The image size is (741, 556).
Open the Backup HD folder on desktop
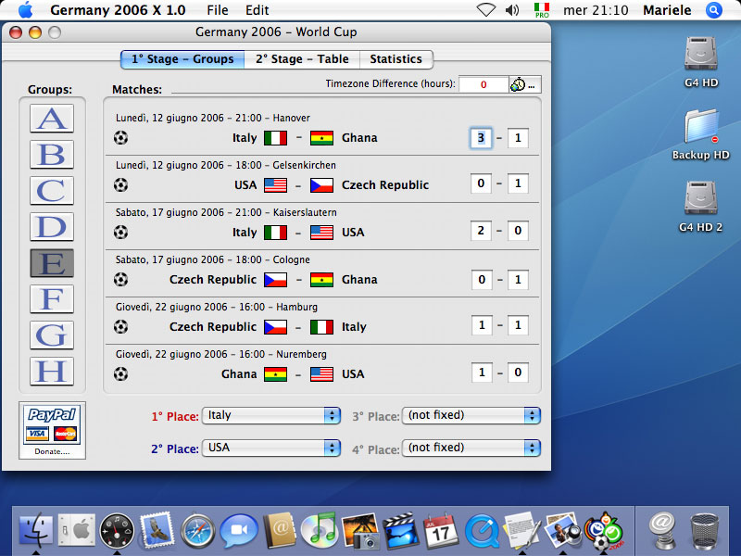click(700, 128)
